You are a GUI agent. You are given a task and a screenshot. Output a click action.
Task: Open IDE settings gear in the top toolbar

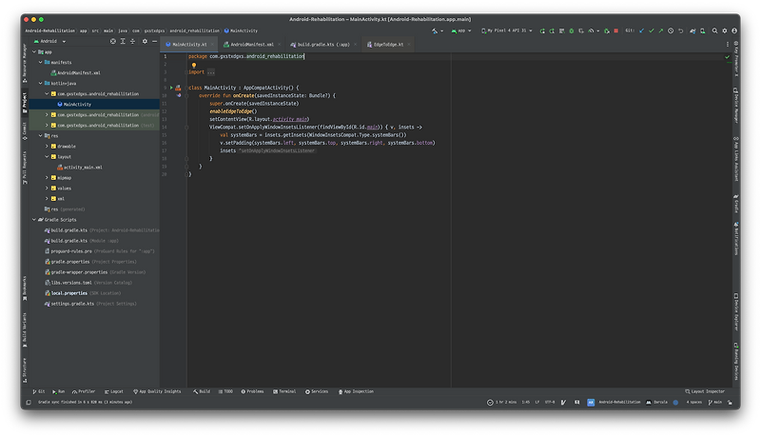coord(723,30)
